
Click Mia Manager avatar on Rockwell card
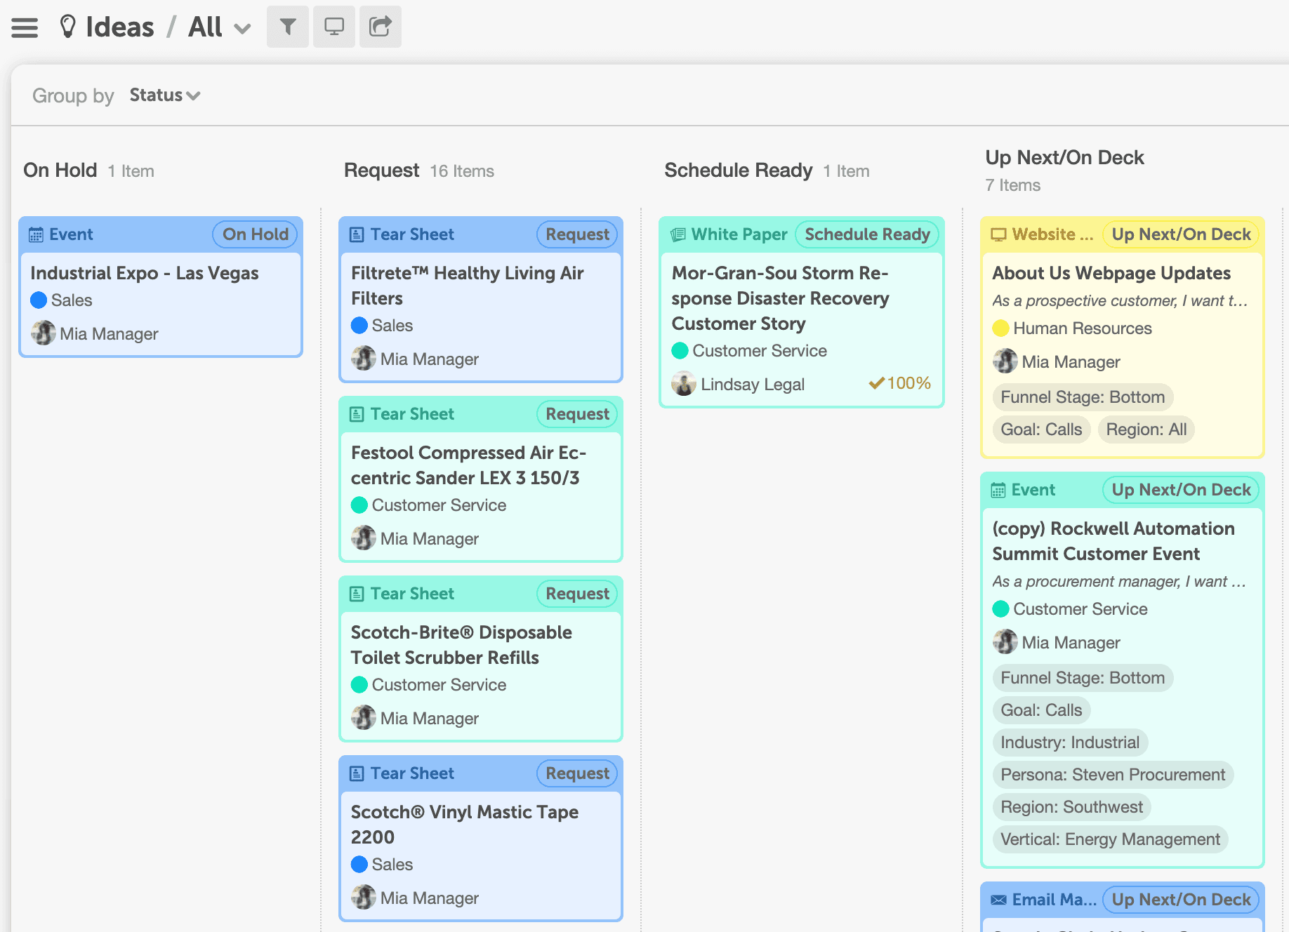1005,641
